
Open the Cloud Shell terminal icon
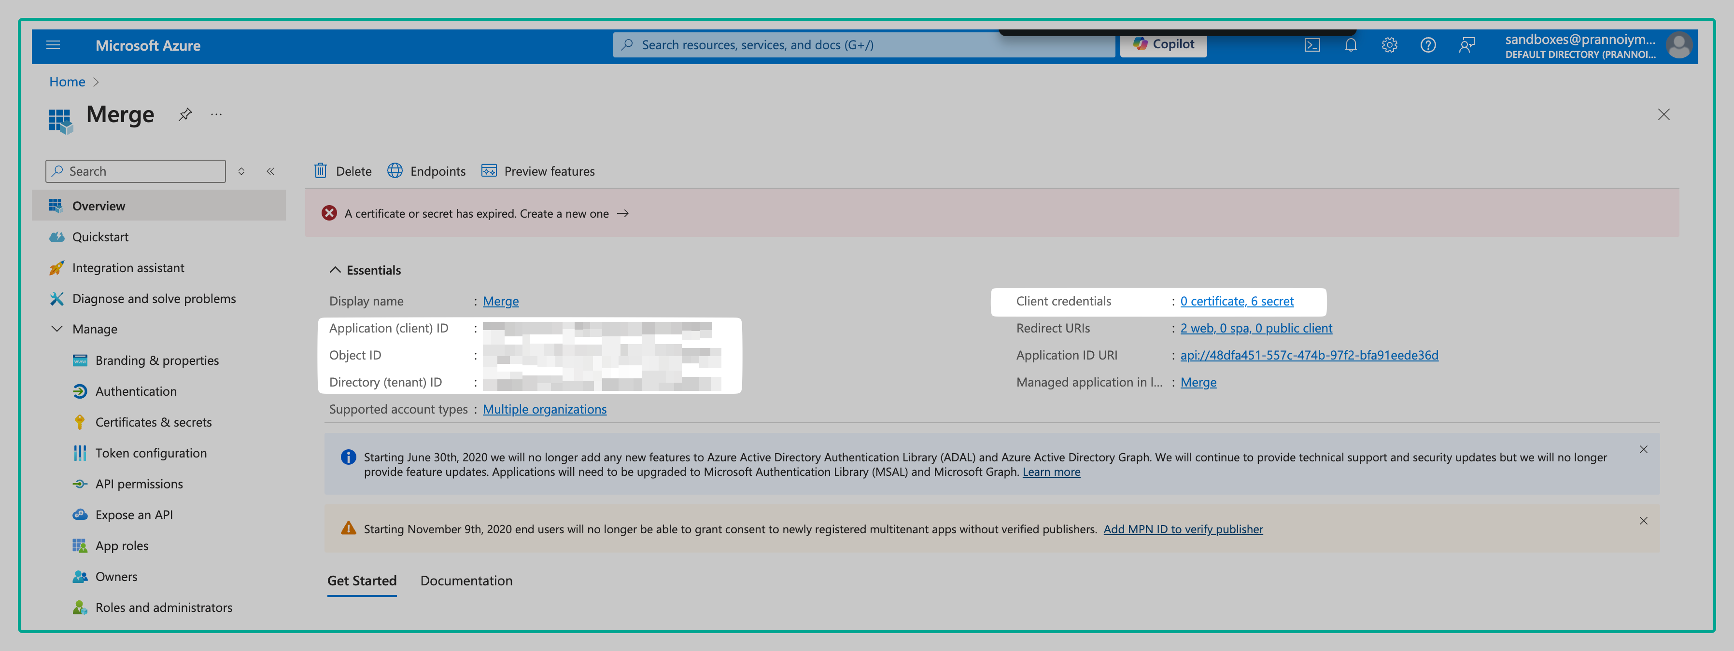pos(1311,45)
